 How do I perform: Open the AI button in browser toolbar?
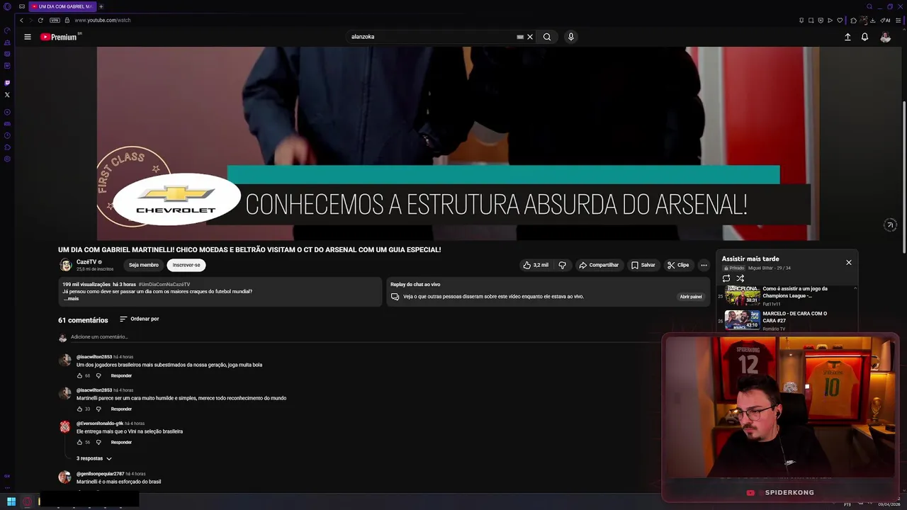click(886, 20)
